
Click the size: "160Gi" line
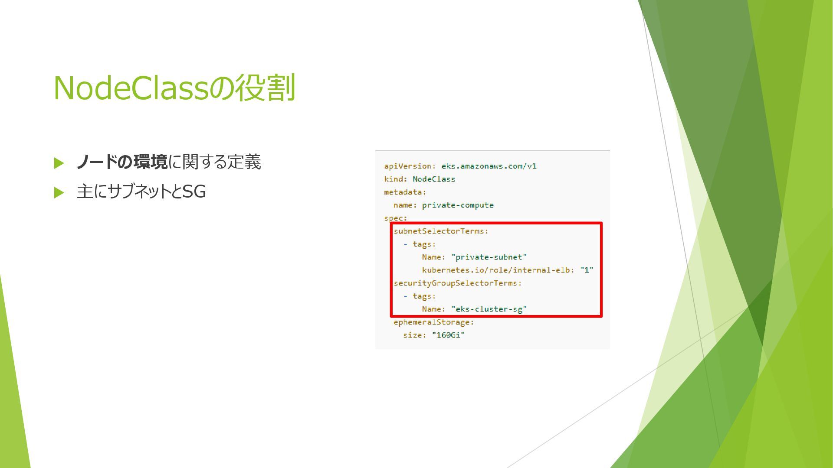(x=433, y=335)
